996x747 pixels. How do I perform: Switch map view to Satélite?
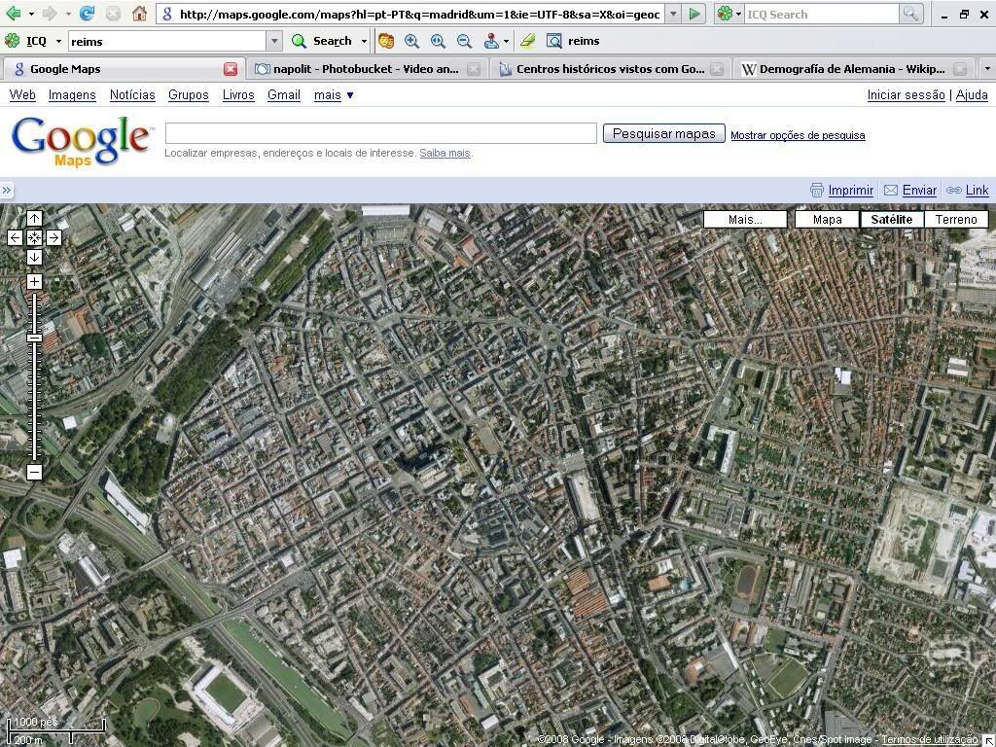(x=892, y=219)
